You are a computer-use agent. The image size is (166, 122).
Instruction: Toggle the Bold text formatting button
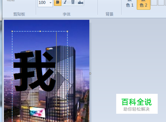pos(58,2)
